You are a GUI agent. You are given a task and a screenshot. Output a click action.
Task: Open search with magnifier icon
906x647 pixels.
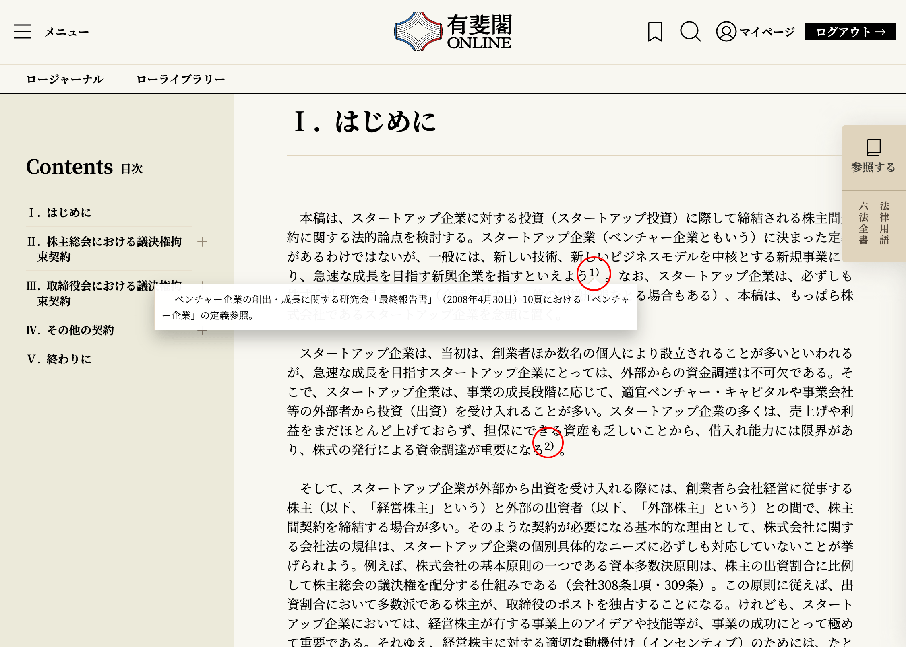(x=690, y=32)
